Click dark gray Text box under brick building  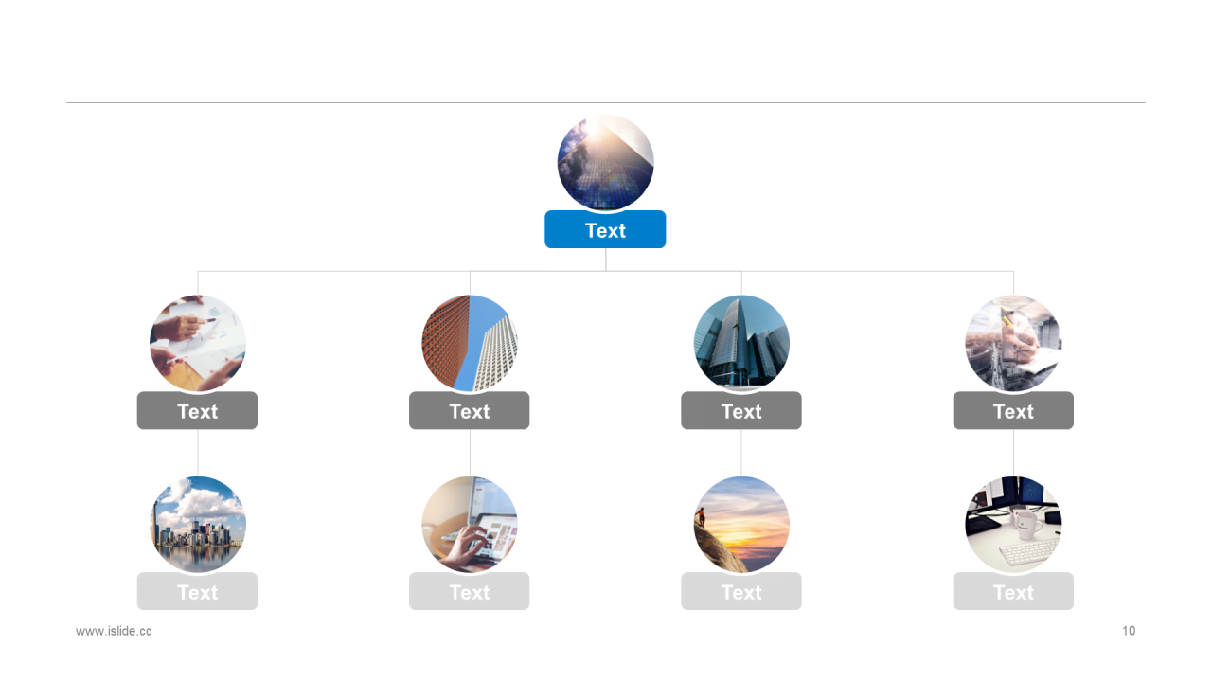(x=469, y=410)
